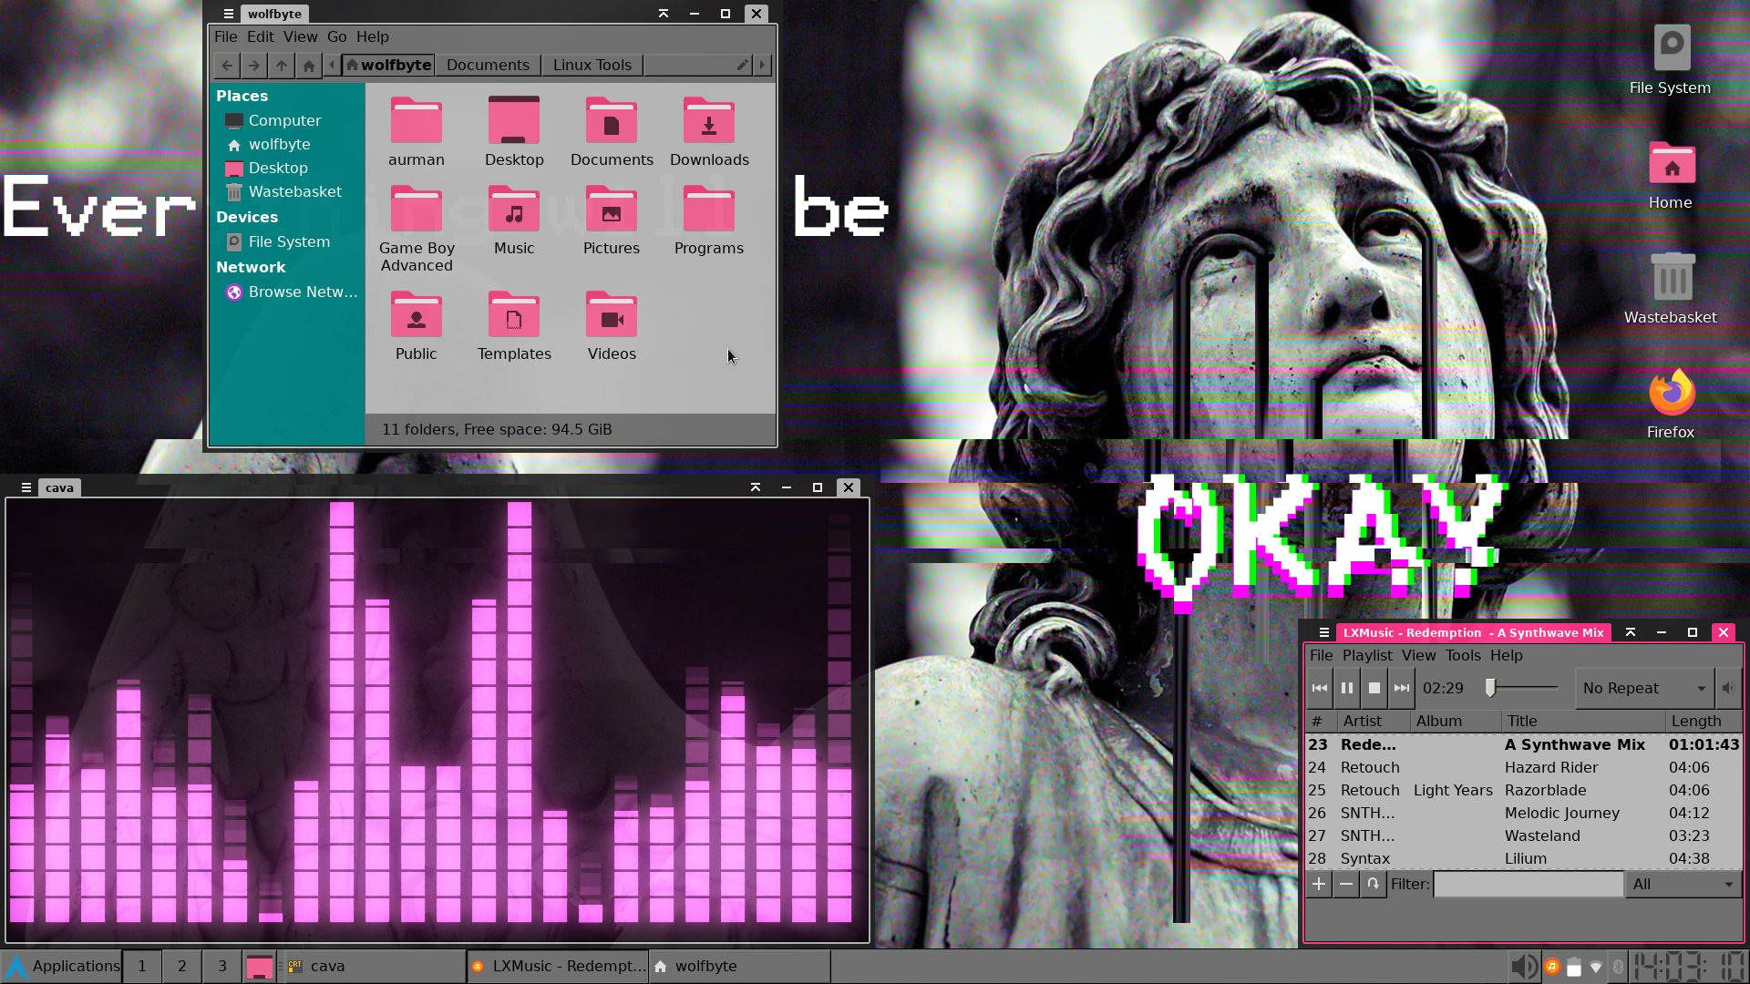The width and height of the screenshot is (1750, 984).
Task: Click inside the Filter text field
Action: point(1527,884)
